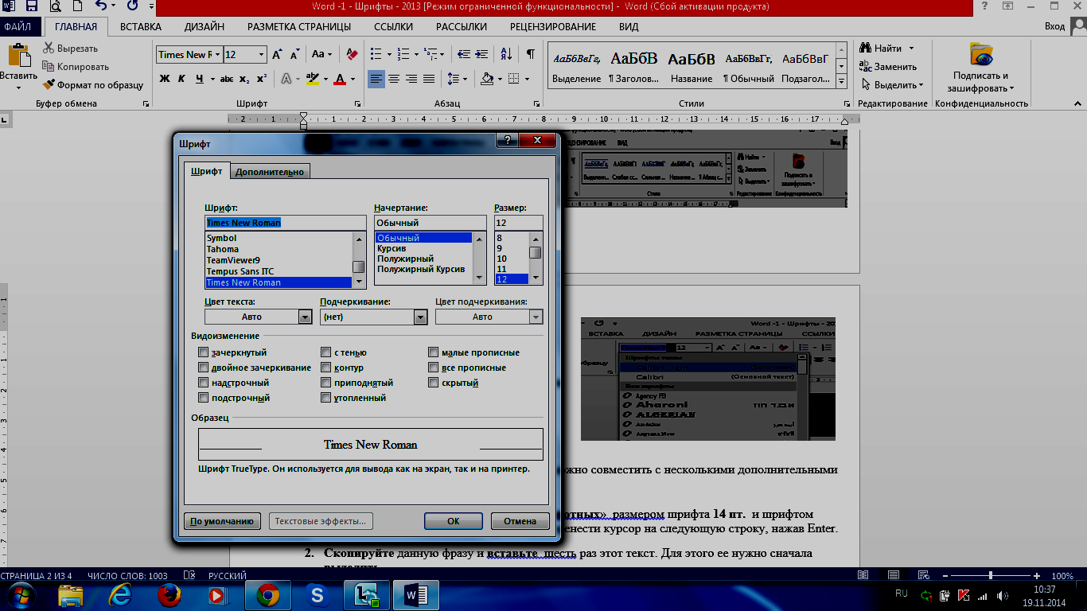Viewport: 1087px width, 611px height.
Task: Expand the Styles gallery more arrow
Action: tap(842, 82)
